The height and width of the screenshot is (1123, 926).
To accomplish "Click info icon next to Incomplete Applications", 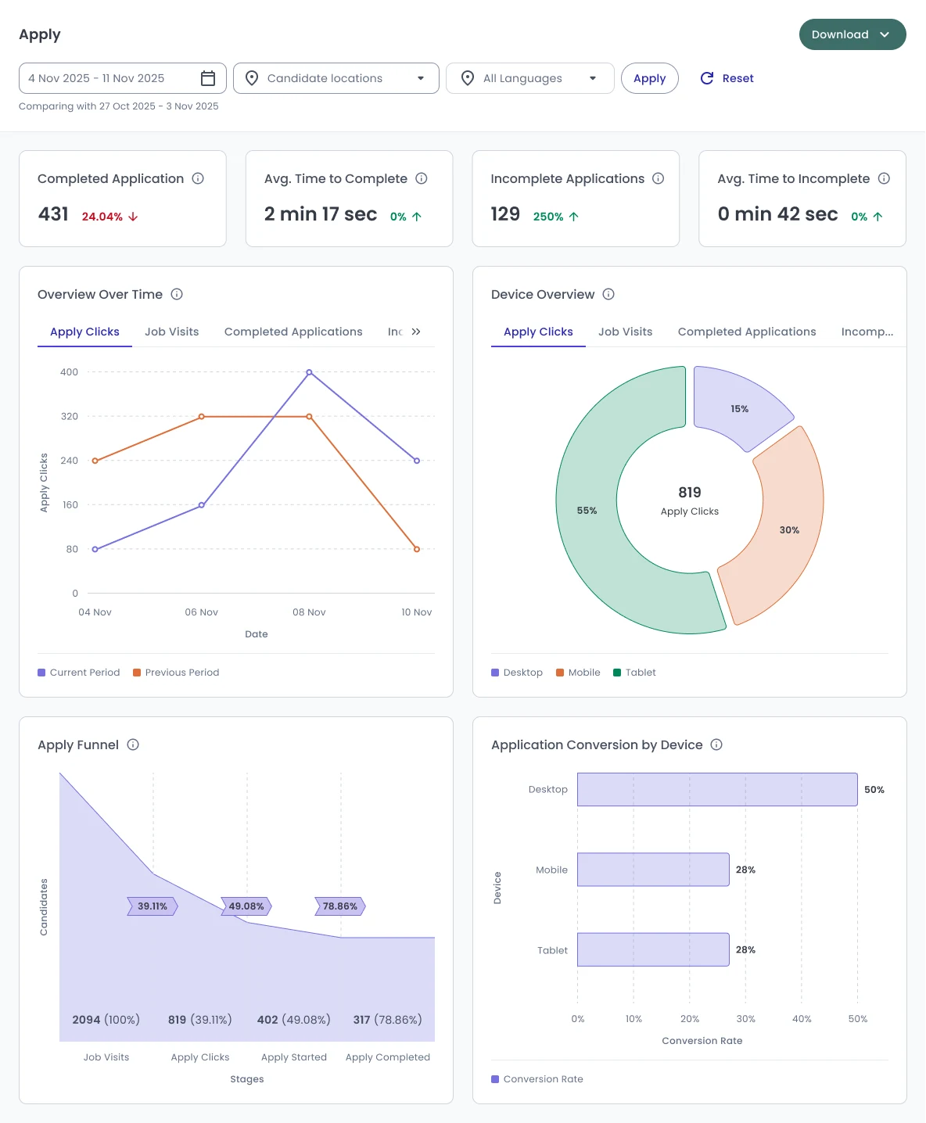I will 659,178.
